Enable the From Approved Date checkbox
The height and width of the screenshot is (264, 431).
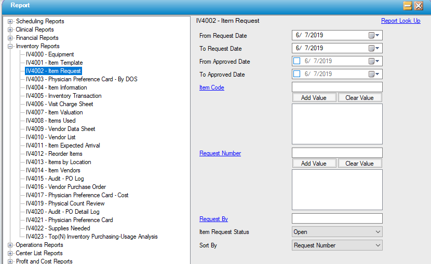pos(297,61)
